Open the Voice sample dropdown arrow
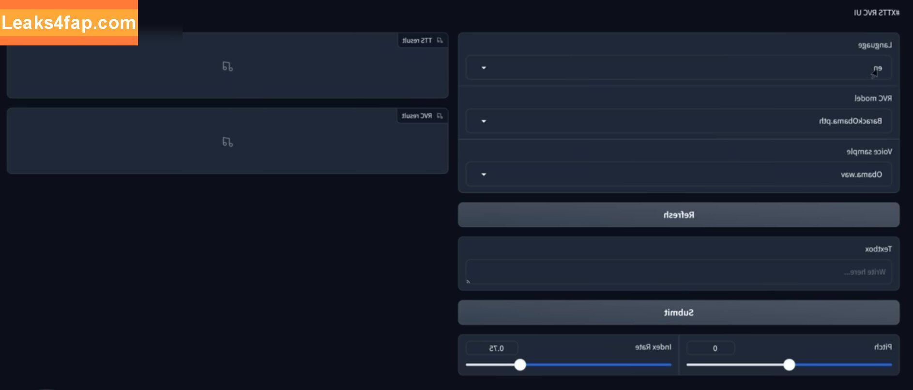 point(484,174)
